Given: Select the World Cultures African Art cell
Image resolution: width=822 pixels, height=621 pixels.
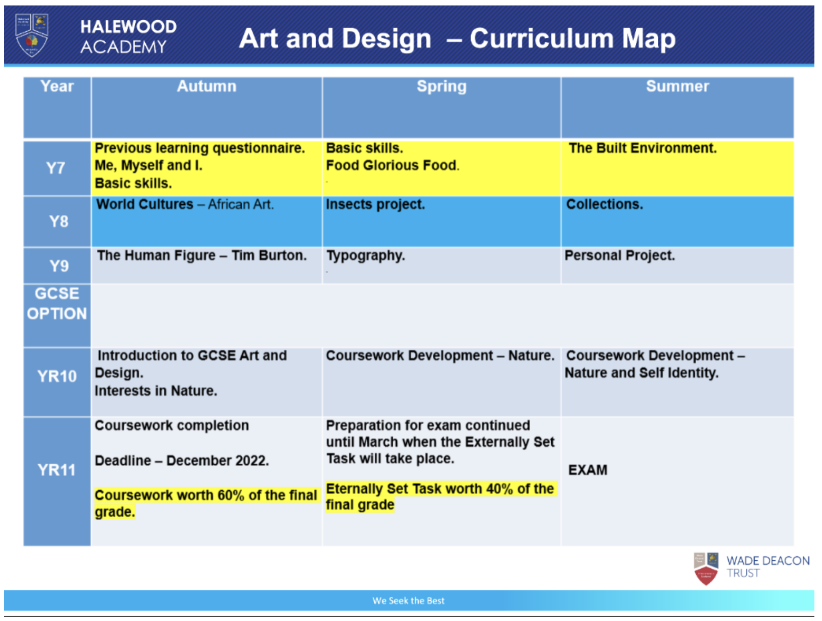Looking at the screenshot, I should pyautogui.click(x=184, y=204).
